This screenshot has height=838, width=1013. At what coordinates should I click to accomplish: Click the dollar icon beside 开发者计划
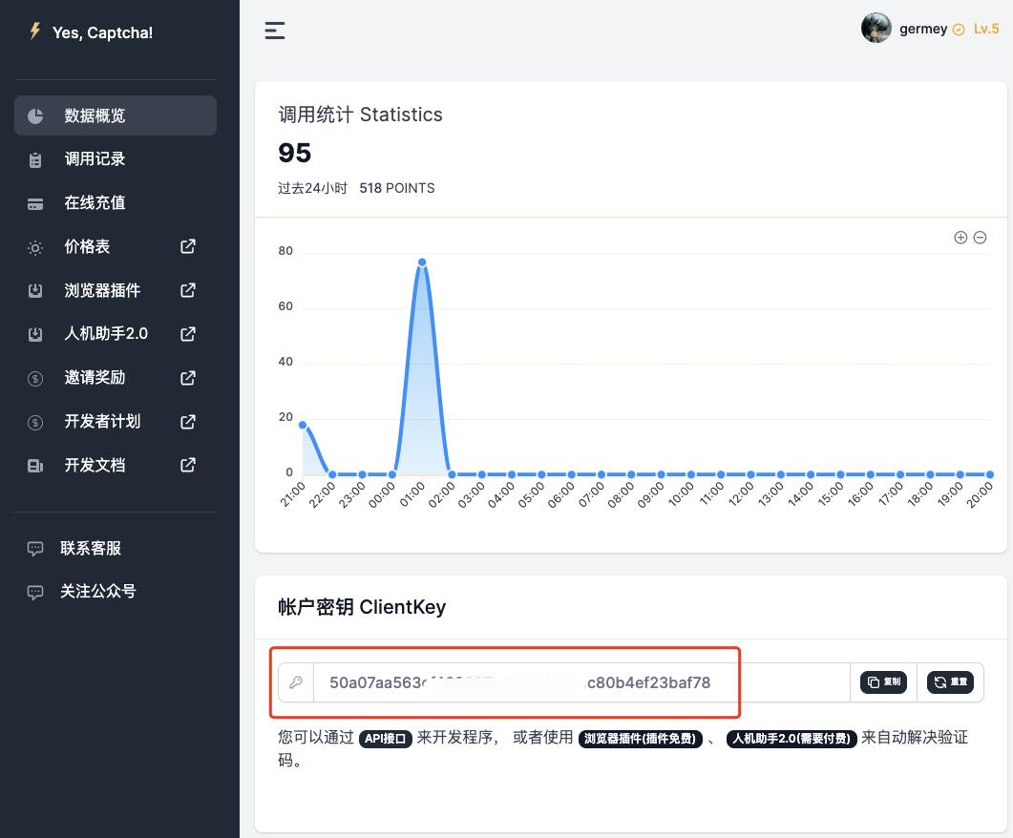(x=35, y=422)
